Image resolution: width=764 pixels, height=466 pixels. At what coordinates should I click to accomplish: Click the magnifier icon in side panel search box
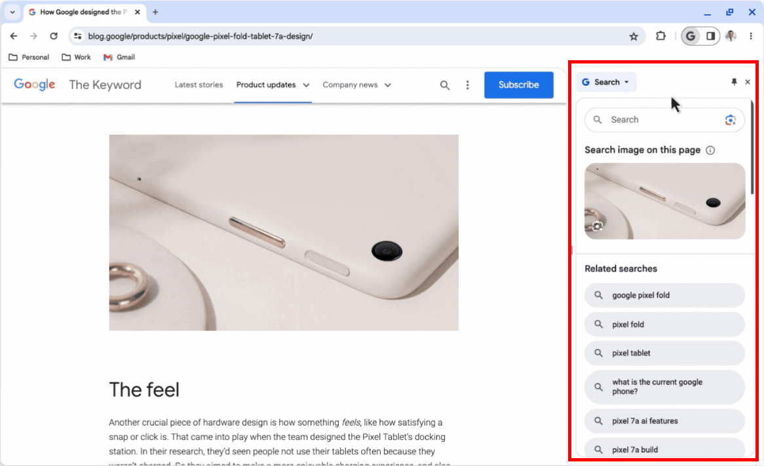tap(598, 120)
